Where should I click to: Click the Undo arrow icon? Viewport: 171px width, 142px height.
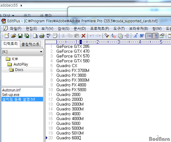92,36
